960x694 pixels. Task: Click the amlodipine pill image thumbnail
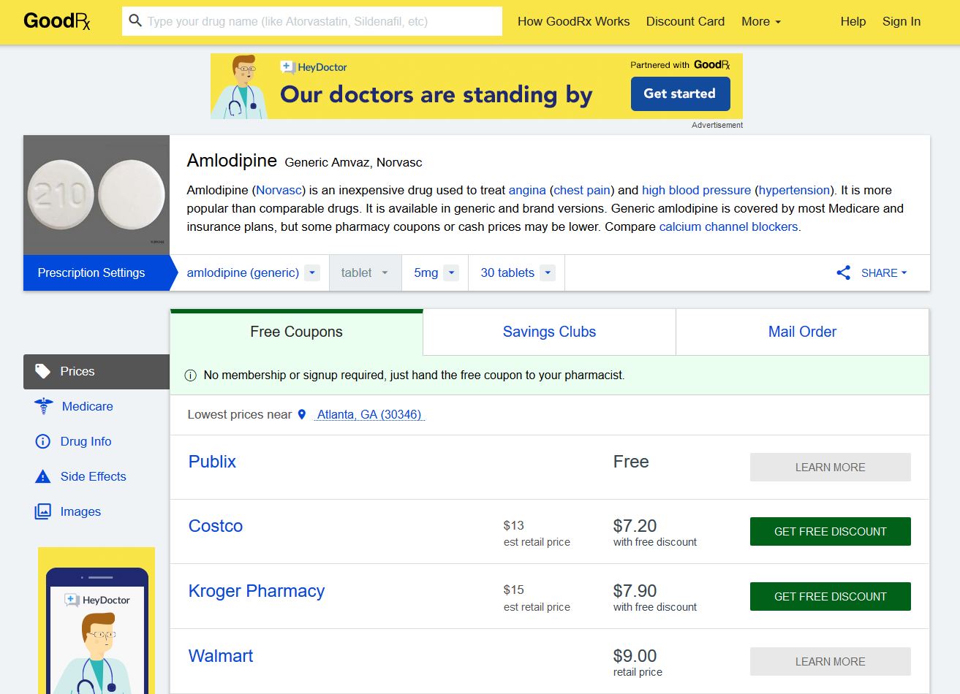pyautogui.click(x=97, y=194)
